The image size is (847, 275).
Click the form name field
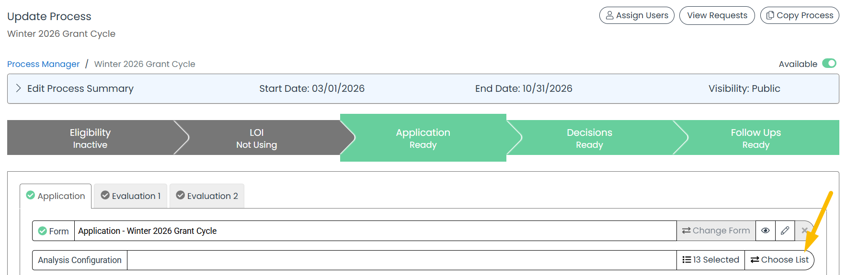coord(376,231)
